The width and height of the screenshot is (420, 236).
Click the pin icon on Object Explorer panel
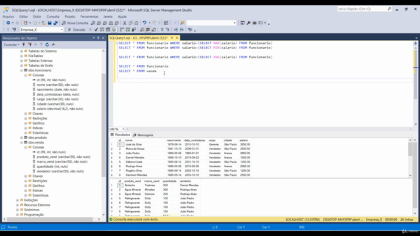point(98,38)
